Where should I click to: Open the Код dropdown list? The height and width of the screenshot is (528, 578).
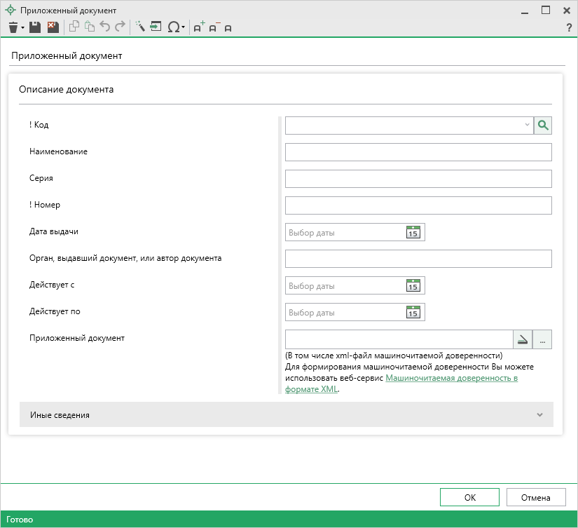527,126
